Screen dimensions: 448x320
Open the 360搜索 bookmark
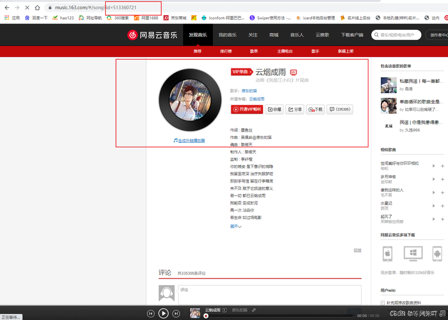(x=118, y=18)
